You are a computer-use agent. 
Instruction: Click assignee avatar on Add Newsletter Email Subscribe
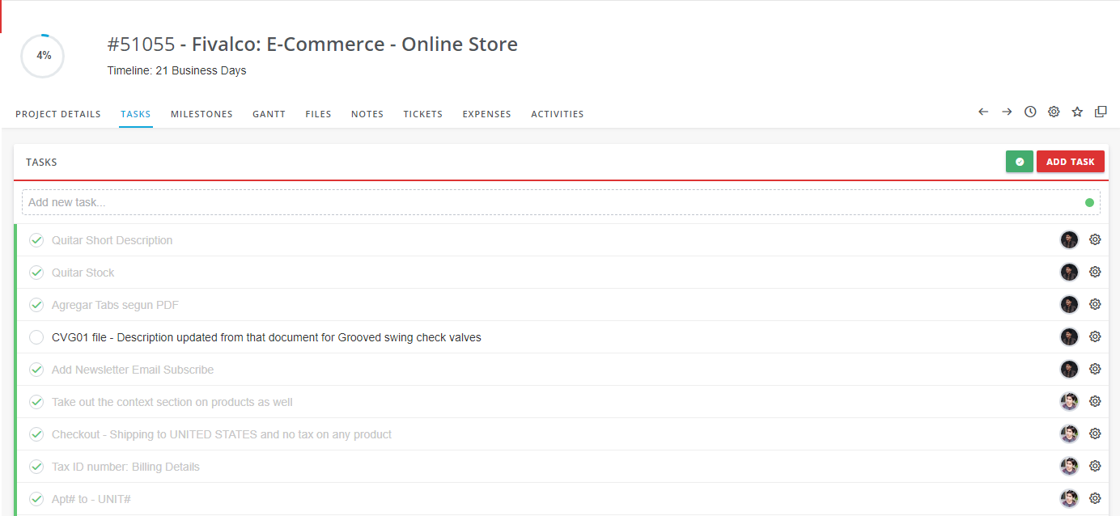click(x=1070, y=369)
